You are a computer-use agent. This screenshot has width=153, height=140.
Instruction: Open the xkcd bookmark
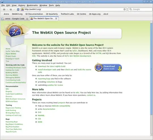tap(106, 14)
